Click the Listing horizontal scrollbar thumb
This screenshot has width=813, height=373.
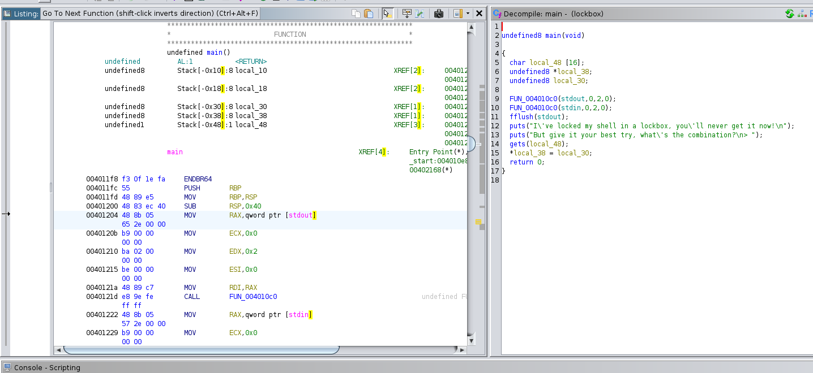coord(201,350)
